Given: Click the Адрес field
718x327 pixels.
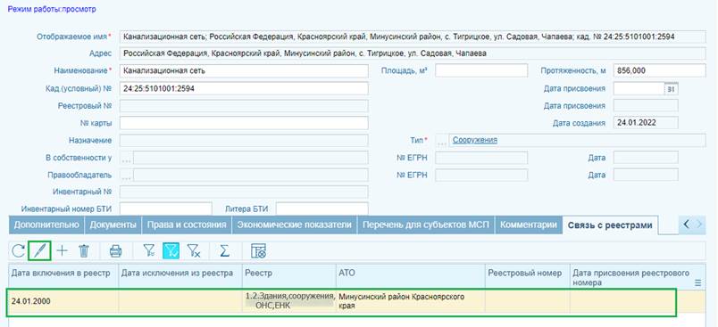Looking at the screenshot, I should (x=413, y=53).
